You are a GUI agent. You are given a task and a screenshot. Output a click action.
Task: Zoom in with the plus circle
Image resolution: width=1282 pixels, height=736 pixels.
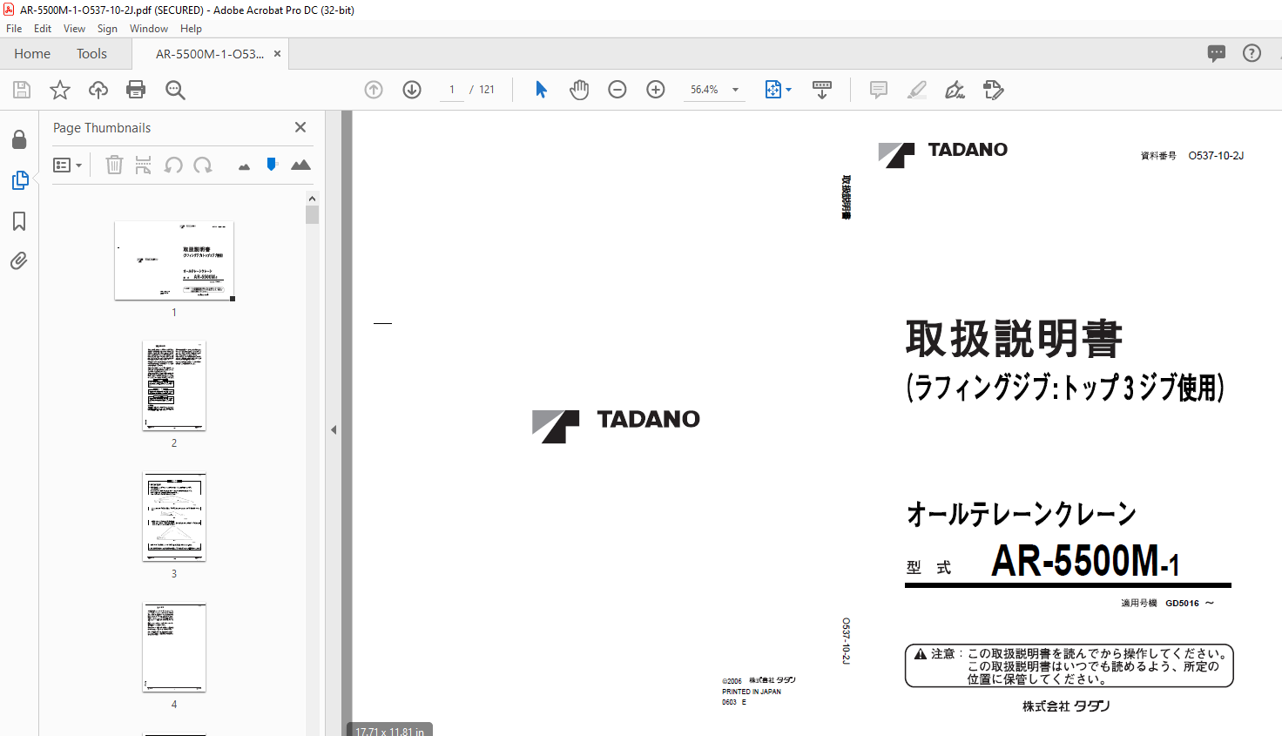coord(656,90)
